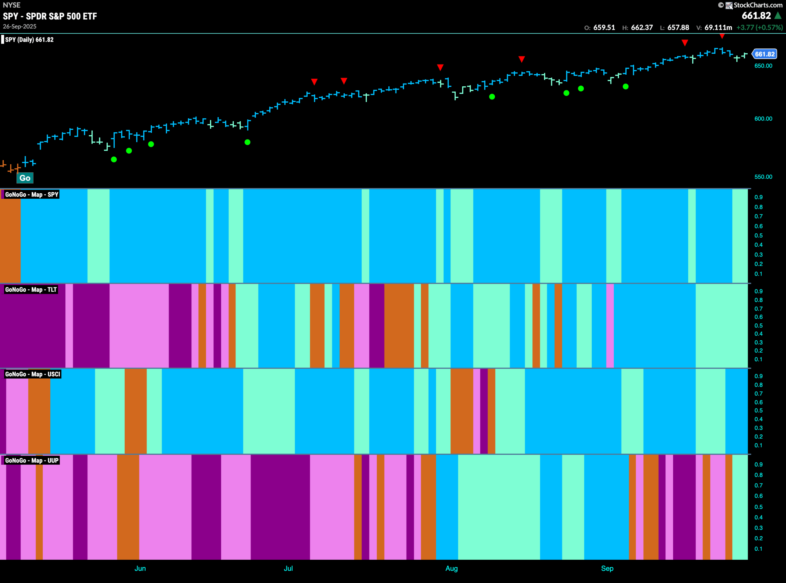Click the SPY - SPDR S&P 500 ETF title
Viewport: 786px width, 583px height.
tap(50, 16)
